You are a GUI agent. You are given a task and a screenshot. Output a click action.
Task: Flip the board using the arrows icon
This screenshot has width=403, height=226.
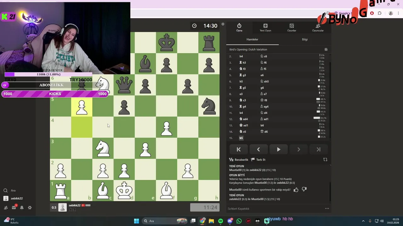[325, 160]
